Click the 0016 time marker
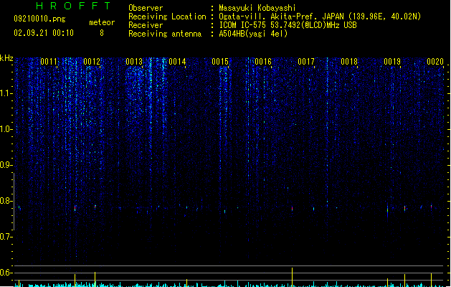 [x=263, y=62]
